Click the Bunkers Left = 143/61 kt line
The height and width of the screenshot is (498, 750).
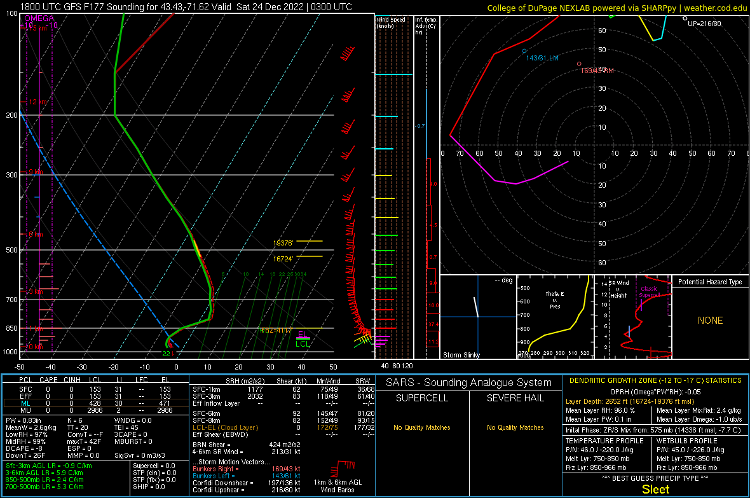pos(246,476)
